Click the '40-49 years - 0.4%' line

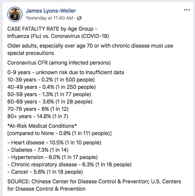click(x=51, y=87)
